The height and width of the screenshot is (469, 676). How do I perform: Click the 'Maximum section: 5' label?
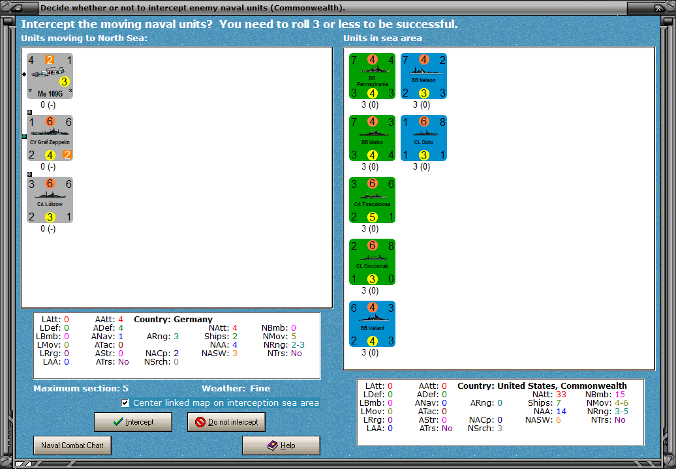coord(81,388)
